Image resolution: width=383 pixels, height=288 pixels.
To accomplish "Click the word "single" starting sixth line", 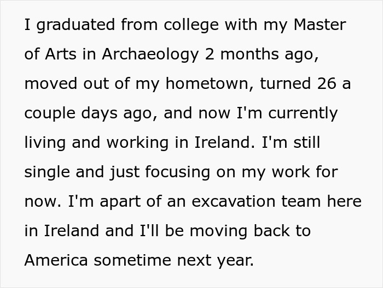I will (47, 172).
